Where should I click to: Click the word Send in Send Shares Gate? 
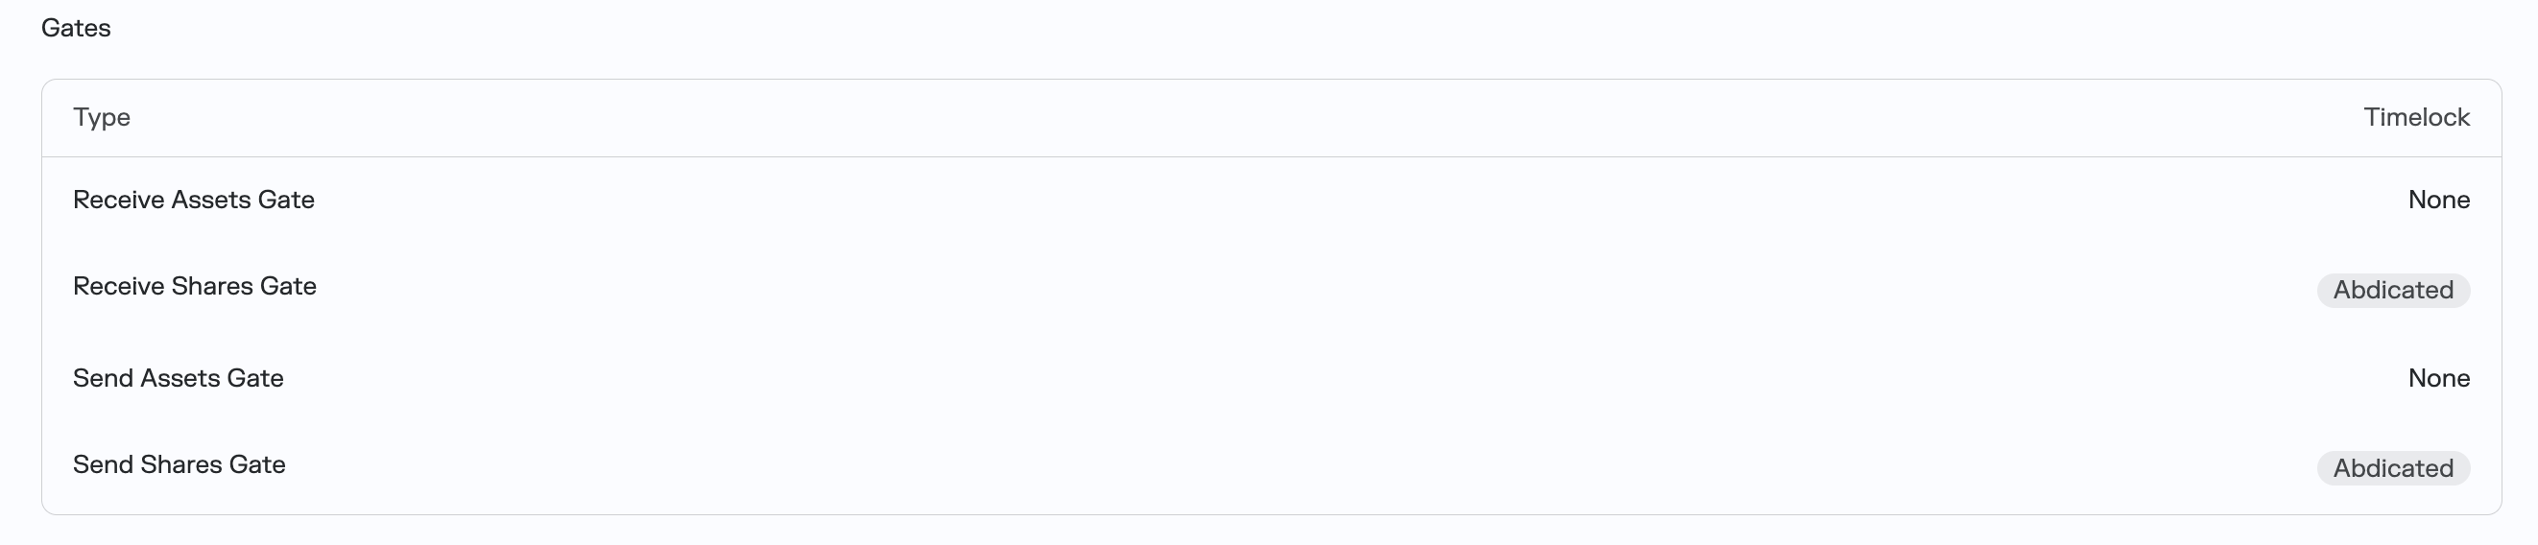103,465
